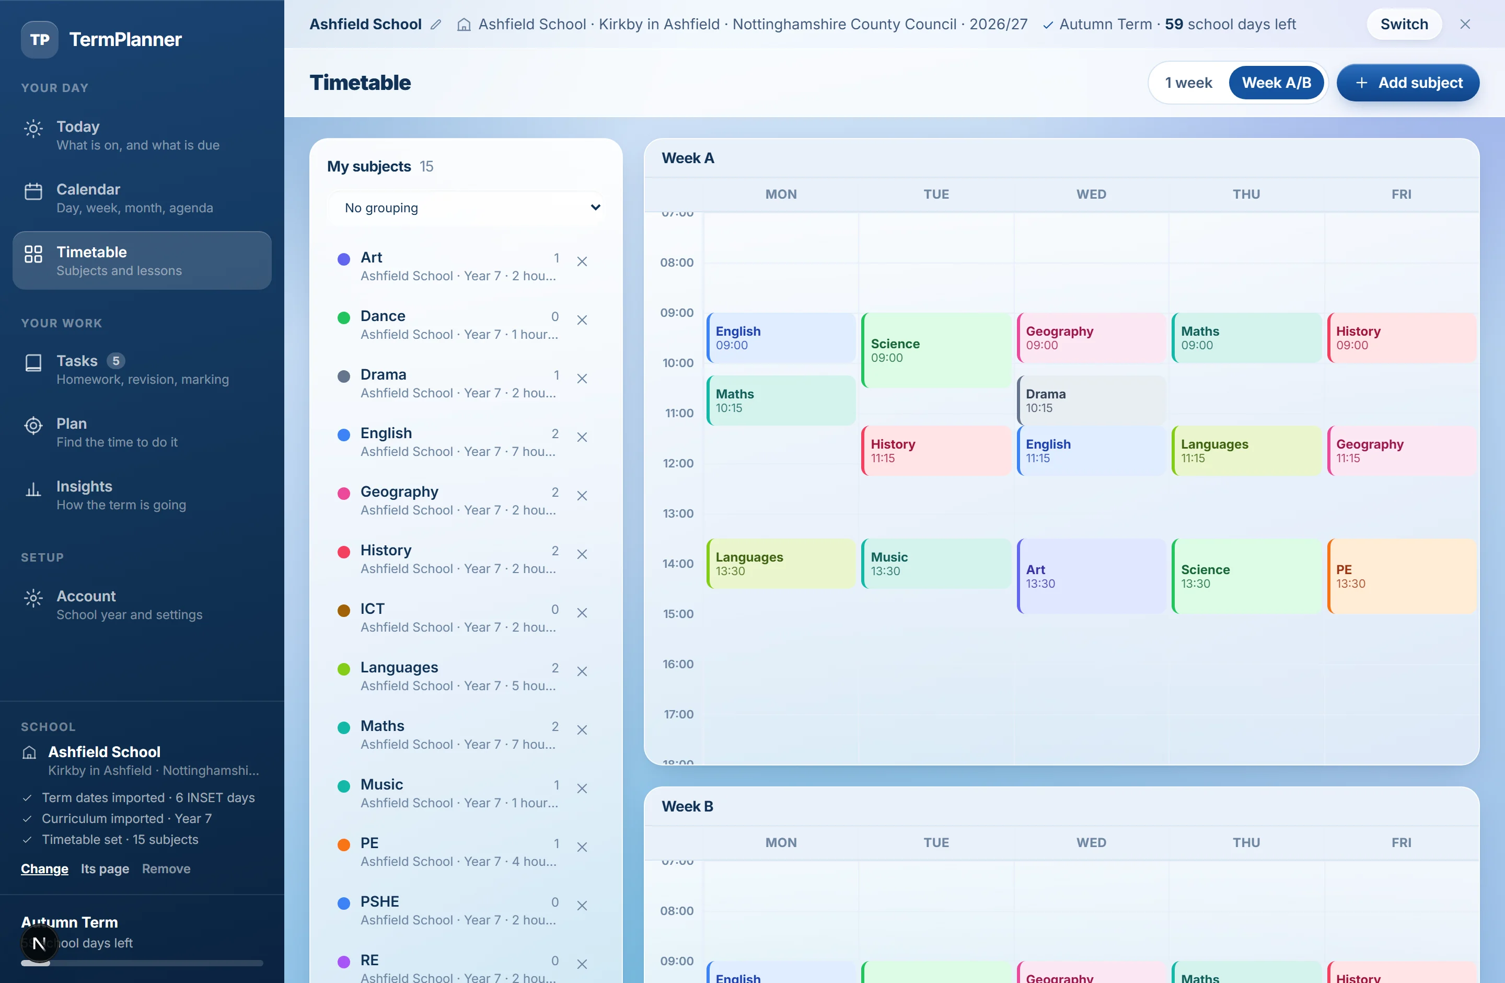Open Thursday Science 13:30 lesson in Week A
The width and height of the screenshot is (1505, 983).
point(1246,576)
